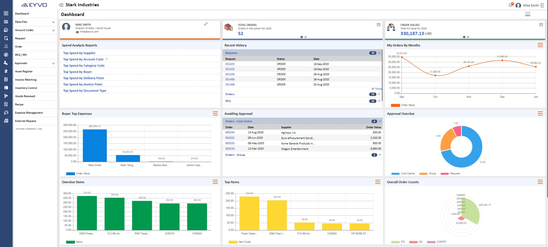
Task: Collapse sidebar using hamburger icon near Stark Industries
Action: click(x=61, y=5)
